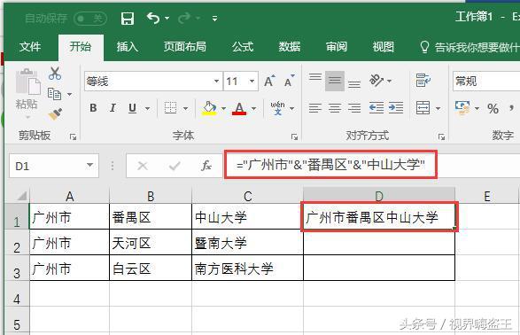Click the Top Align icon
Image resolution: width=520 pixels, height=335 pixels.
[x=315, y=77]
